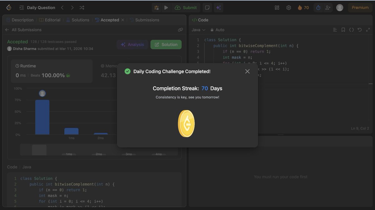Screen dimensions: 375x210
Task: Open the layout grid icon
Action: tap(277, 7)
